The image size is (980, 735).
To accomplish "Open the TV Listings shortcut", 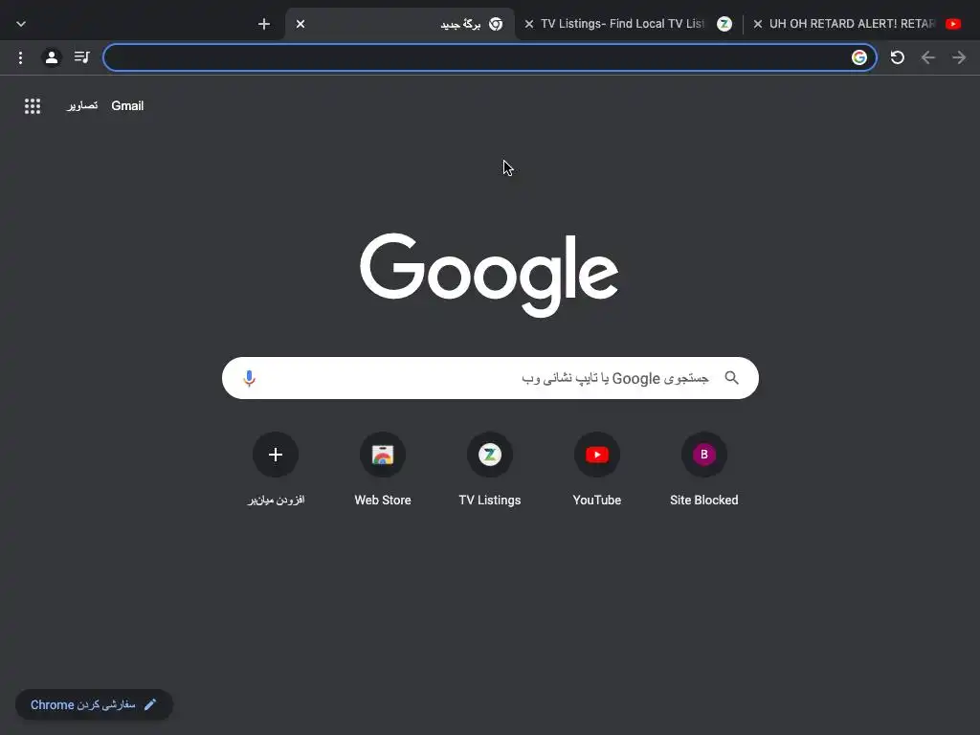I will pyautogui.click(x=490, y=455).
